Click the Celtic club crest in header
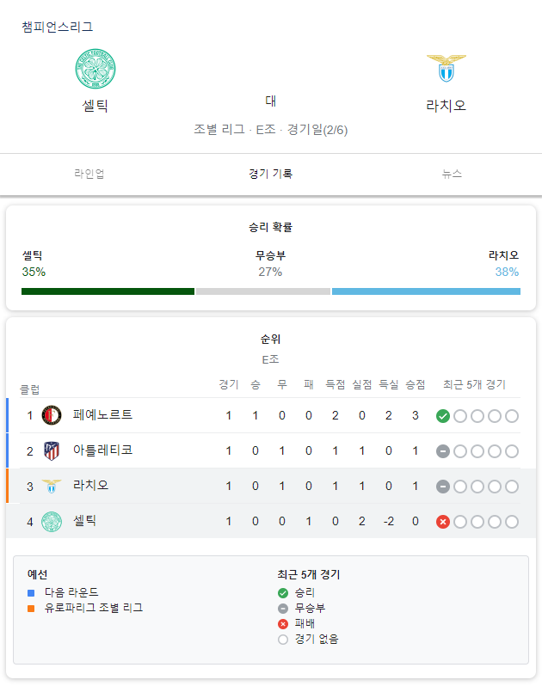The image size is (542, 686). [x=95, y=69]
